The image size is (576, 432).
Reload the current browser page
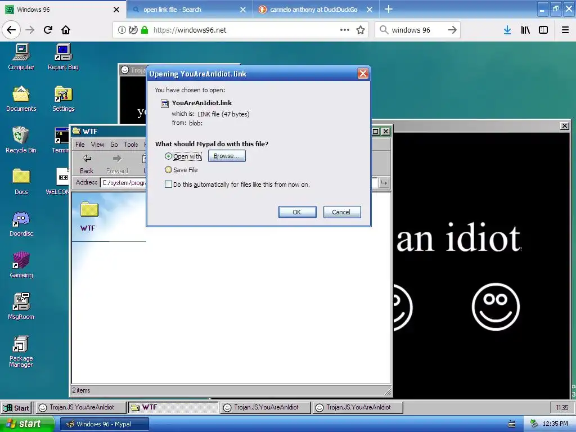click(x=48, y=30)
